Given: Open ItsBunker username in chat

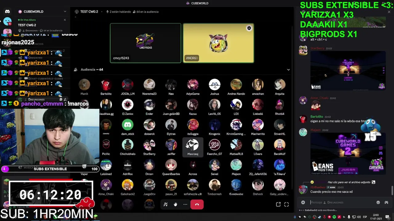Looking at the screenshot, I should [318, 187].
